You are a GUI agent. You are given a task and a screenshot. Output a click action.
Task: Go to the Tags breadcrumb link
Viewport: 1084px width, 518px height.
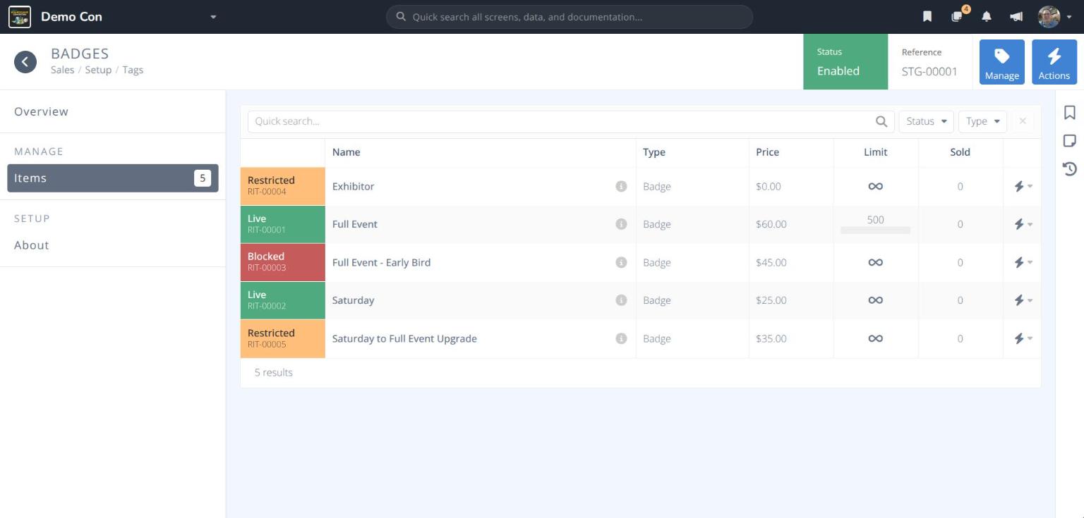tap(133, 70)
